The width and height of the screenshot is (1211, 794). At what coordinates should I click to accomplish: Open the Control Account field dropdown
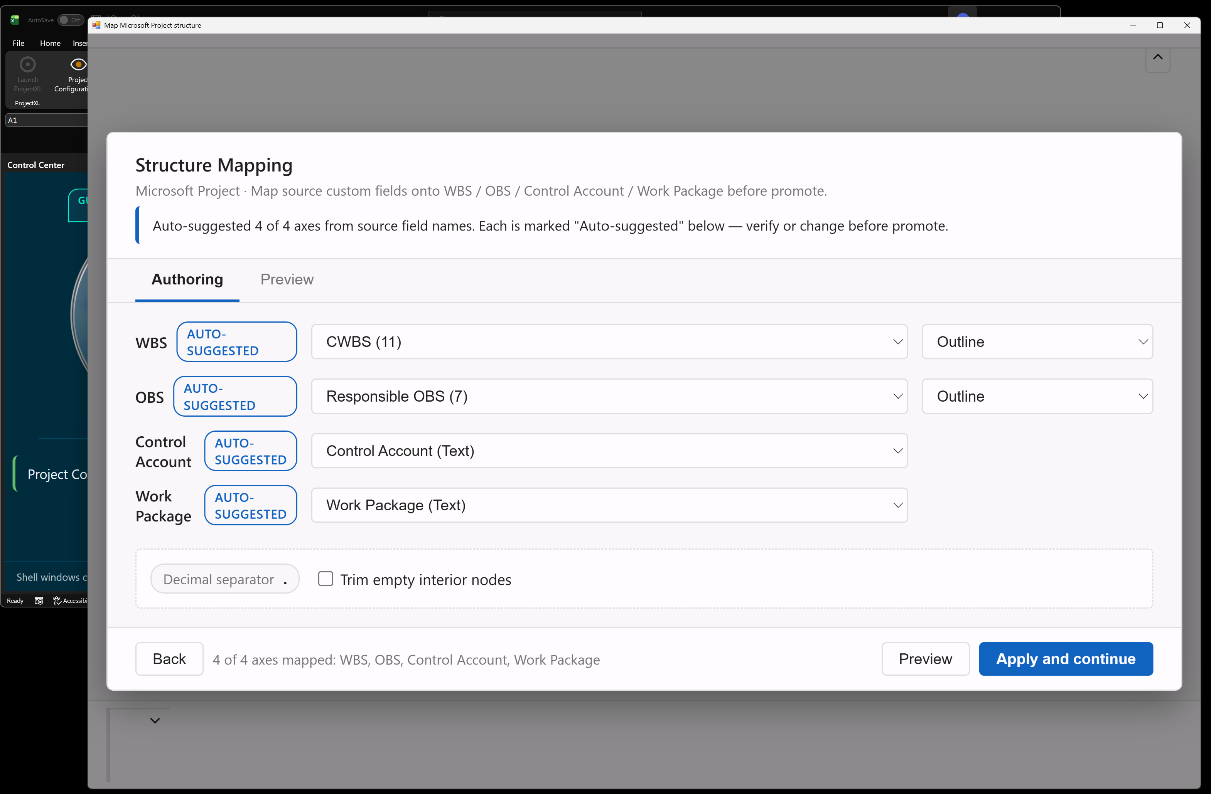click(x=609, y=451)
